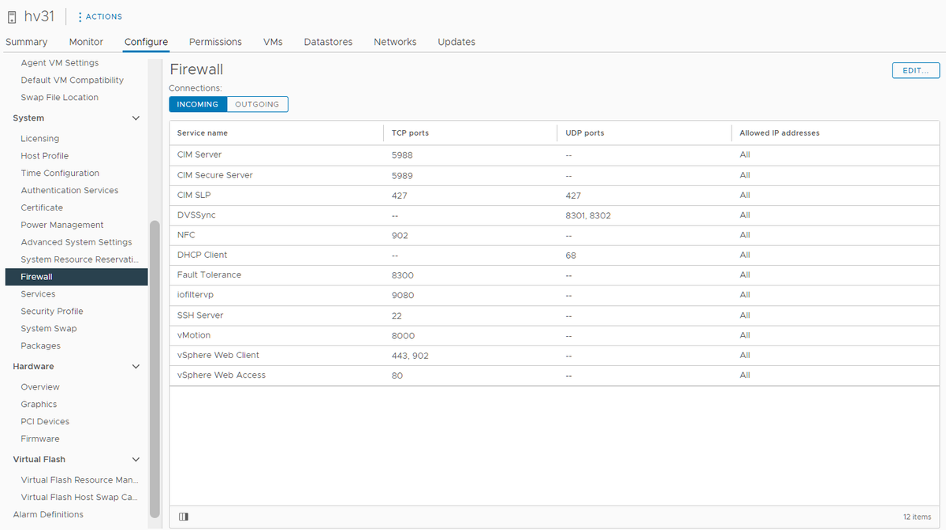The image size is (946, 530).
Task: Go to the Permissions tab
Action: coord(215,42)
